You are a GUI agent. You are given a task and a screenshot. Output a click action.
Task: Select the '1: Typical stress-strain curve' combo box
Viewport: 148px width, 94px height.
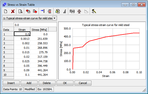click(30, 18)
